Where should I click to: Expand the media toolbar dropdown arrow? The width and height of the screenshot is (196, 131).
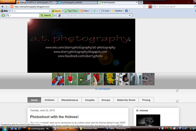coord(130,15)
